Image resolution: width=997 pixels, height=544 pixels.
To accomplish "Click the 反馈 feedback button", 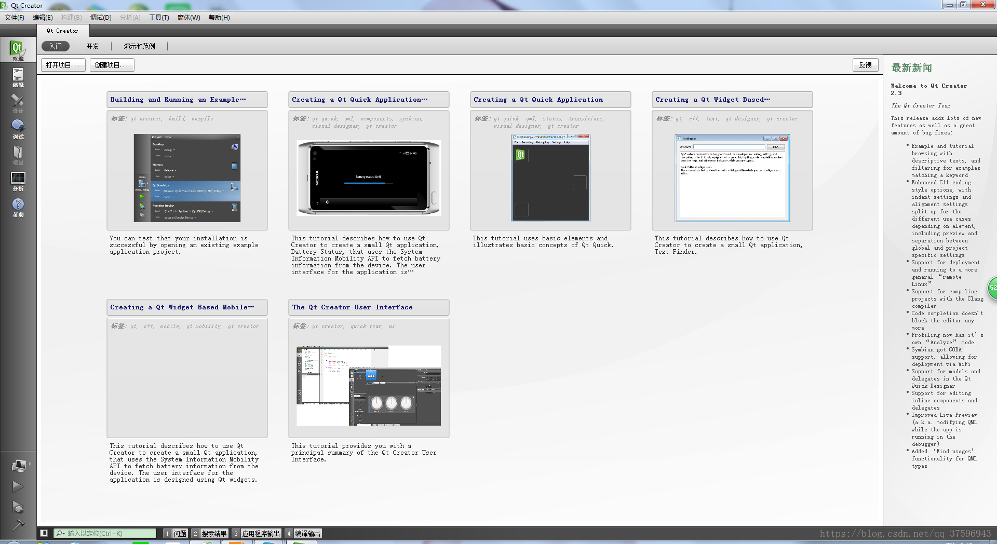I will point(865,65).
